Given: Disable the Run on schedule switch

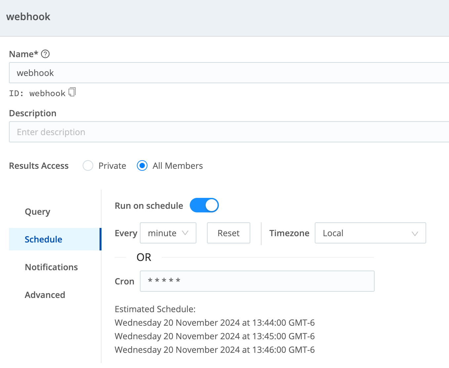Looking at the screenshot, I should click(x=204, y=205).
